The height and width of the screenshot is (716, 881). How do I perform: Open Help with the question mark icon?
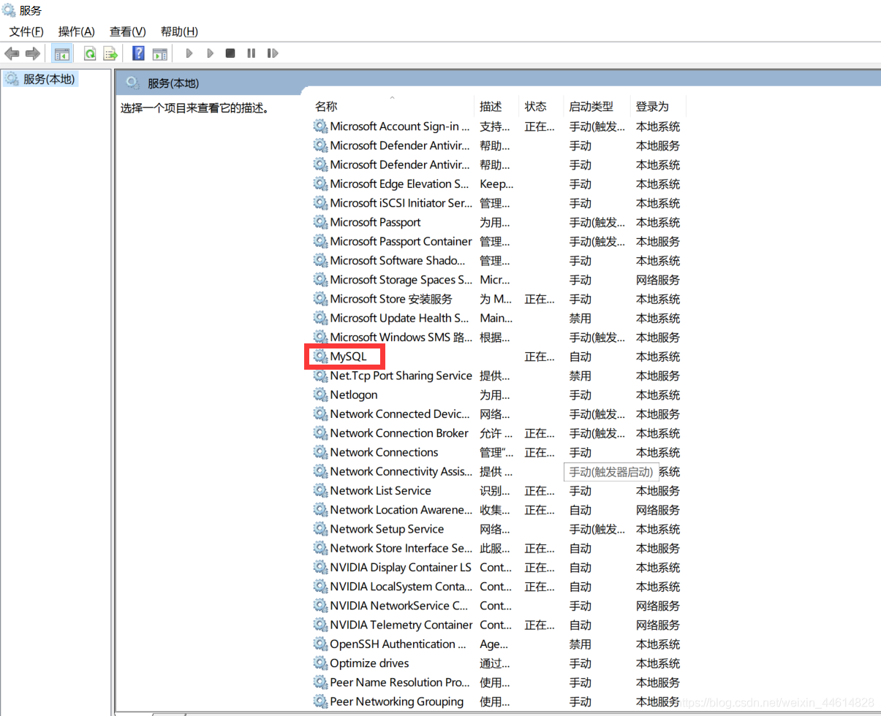click(138, 53)
